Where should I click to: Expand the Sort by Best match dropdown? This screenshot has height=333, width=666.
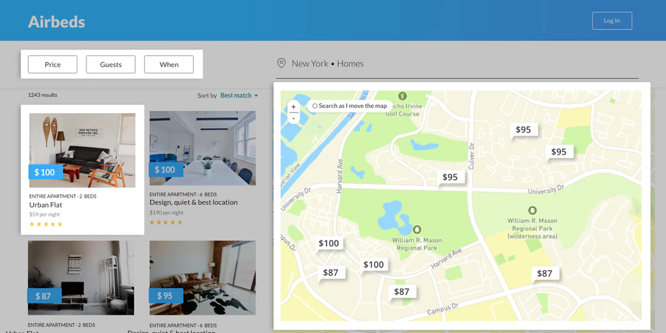pos(239,96)
